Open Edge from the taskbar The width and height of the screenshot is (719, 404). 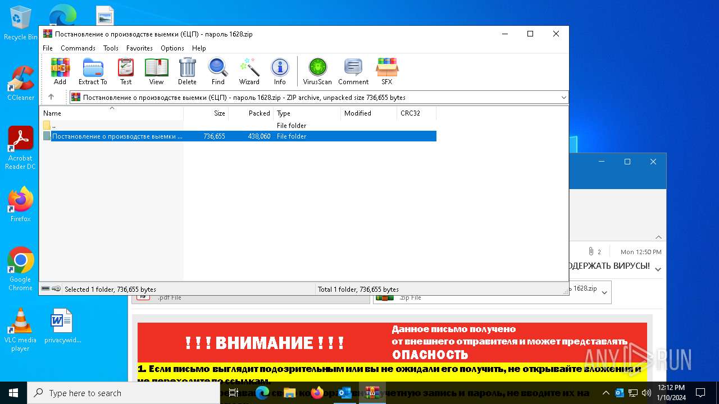tap(262, 393)
